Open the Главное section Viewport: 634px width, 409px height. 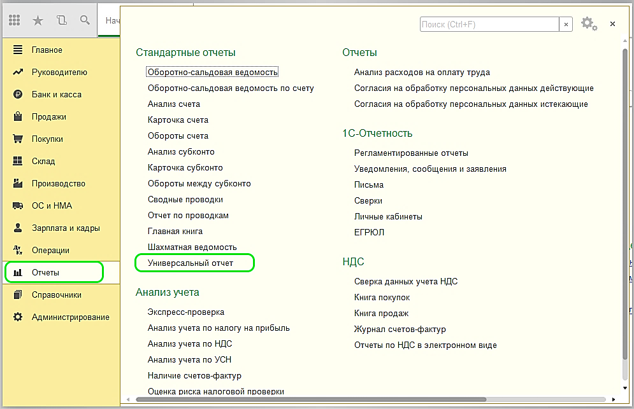47,50
